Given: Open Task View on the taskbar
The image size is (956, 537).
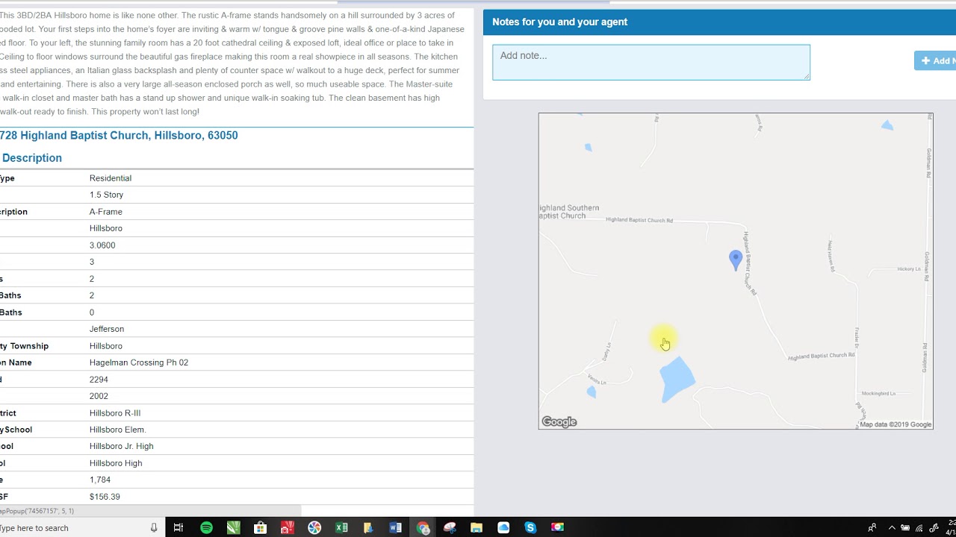Looking at the screenshot, I should 179,528.
